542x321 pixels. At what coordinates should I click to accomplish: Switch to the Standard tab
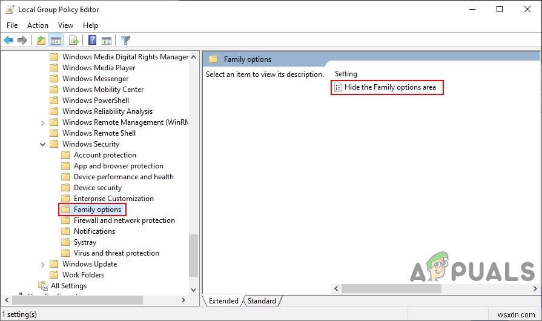[262, 301]
